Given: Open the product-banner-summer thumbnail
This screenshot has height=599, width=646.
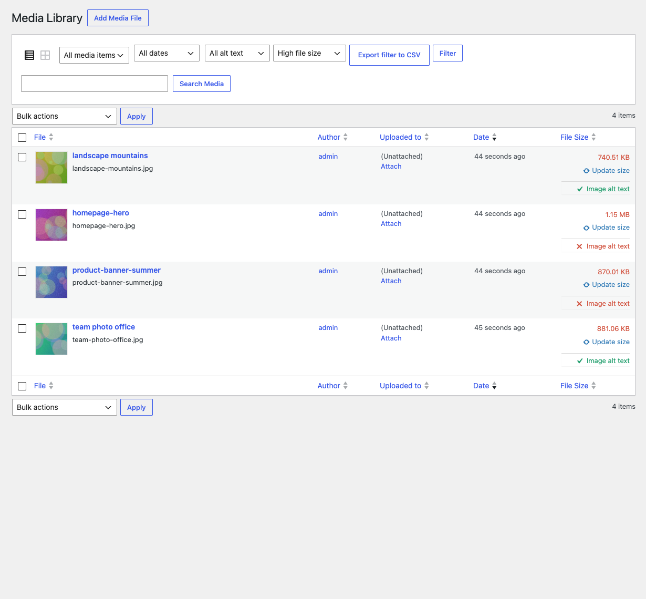Looking at the screenshot, I should tap(51, 282).
